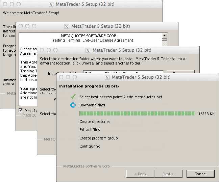Click the 'Create directories' step label

pos(95,122)
